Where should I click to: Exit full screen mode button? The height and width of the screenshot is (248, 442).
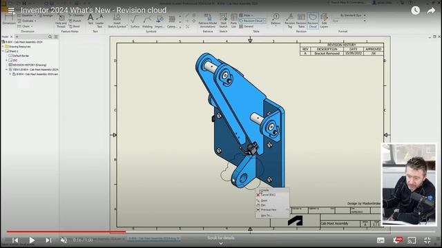tap(427, 240)
